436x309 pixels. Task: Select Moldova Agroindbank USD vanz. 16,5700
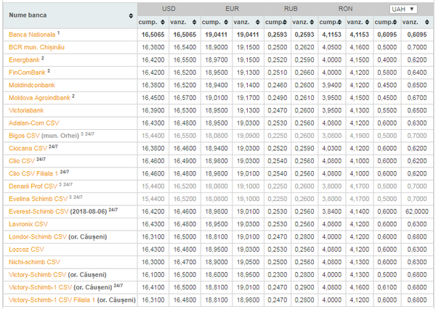click(185, 98)
